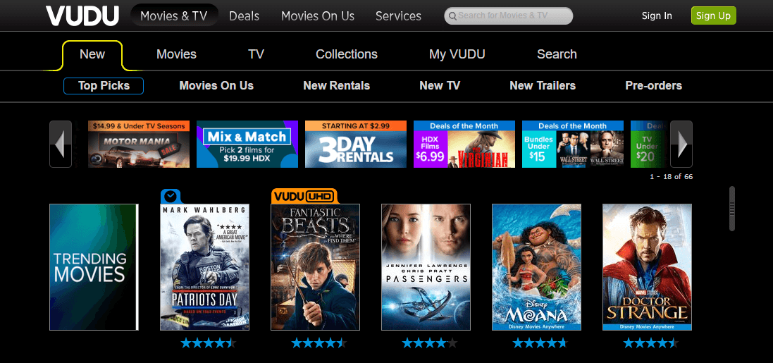Go to the My VUDU tab
The image size is (773, 363).
(x=457, y=54)
